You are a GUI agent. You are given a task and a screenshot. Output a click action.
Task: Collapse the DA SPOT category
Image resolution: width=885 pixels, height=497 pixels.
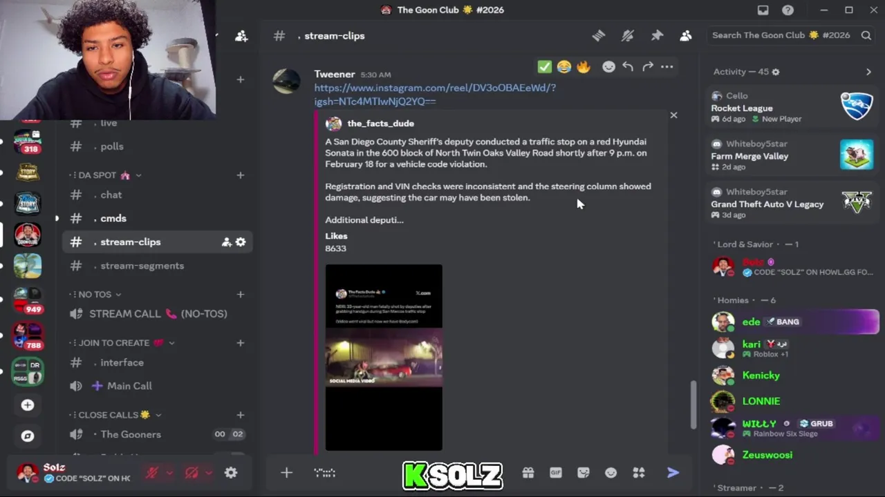pyautogui.click(x=106, y=175)
